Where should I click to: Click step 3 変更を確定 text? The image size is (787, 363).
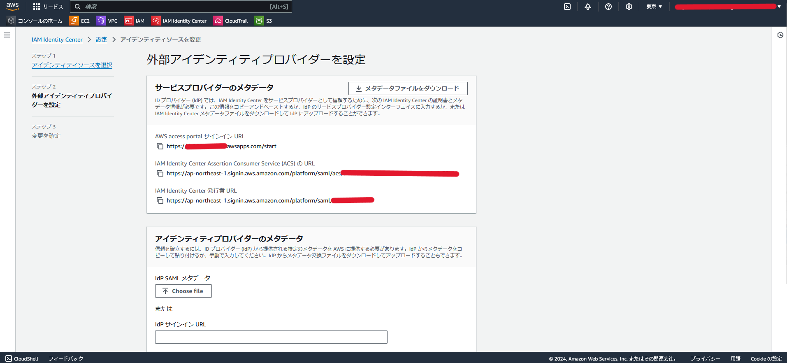point(46,136)
